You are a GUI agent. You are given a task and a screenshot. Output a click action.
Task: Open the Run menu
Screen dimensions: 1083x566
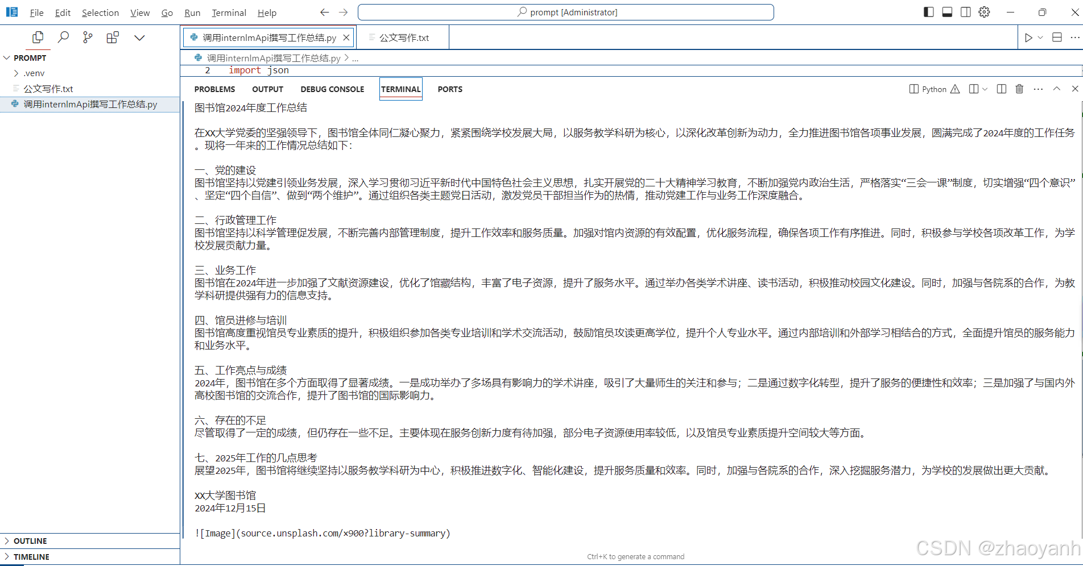click(192, 13)
